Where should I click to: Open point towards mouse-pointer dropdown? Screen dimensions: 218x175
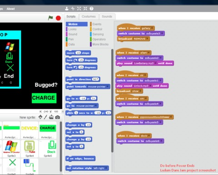108,87
